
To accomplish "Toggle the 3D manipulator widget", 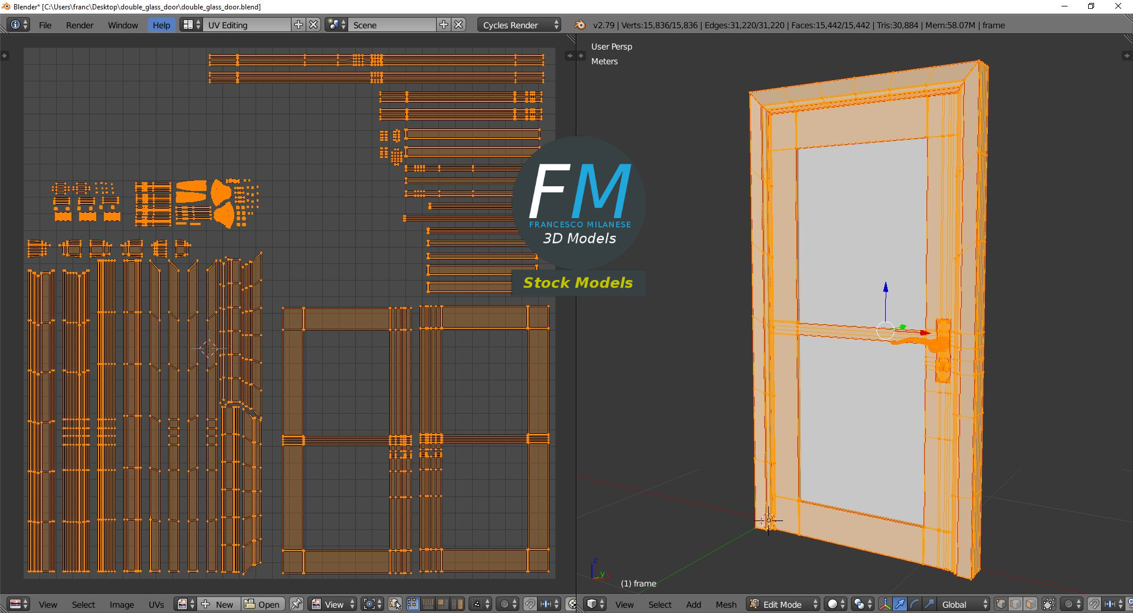I will tap(885, 604).
